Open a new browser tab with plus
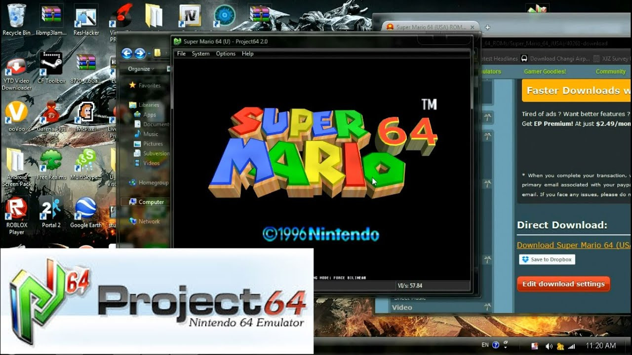The image size is (632, 355). 487,27
